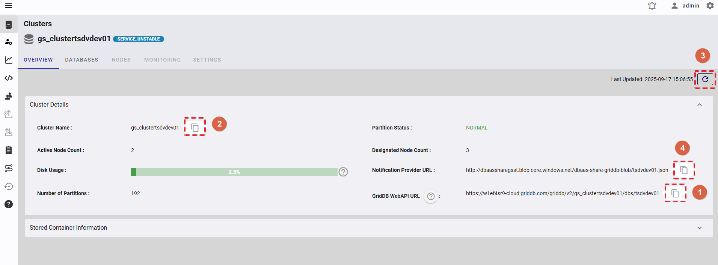Switch to the Databases tab
Screen dimensions: 718x265
pos(81,60)
